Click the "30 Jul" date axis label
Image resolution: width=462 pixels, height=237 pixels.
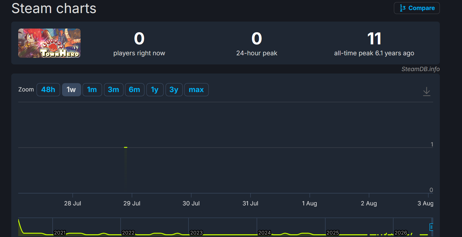point(191,203)
